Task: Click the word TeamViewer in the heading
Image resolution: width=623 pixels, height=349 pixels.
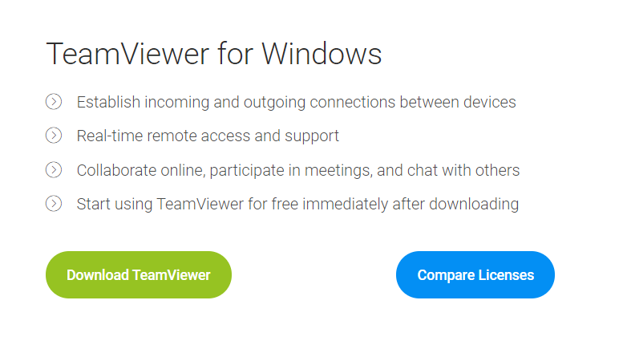Action: point(127,54)
